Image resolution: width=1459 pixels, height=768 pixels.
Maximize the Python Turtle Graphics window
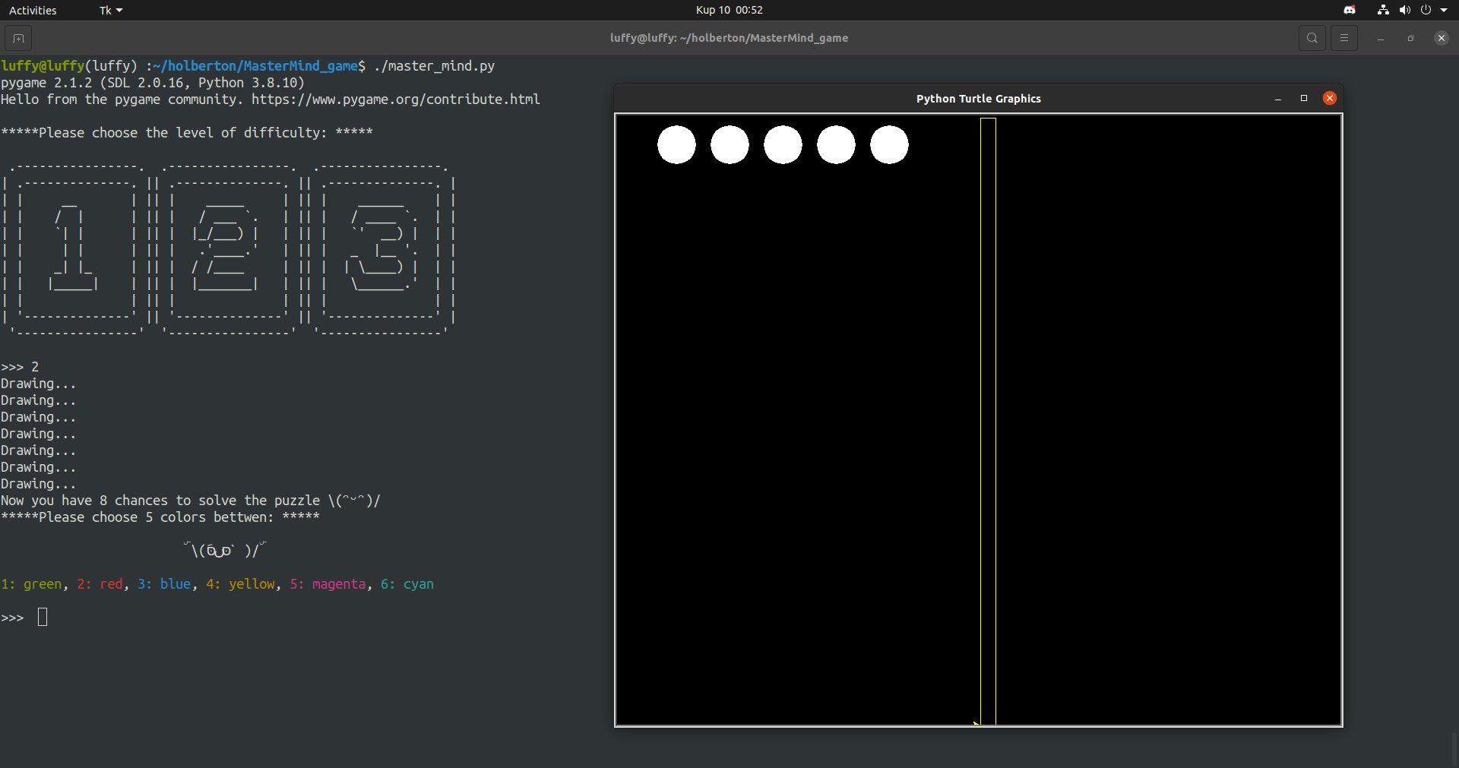pyautogui.click(x=1304, y=98)
